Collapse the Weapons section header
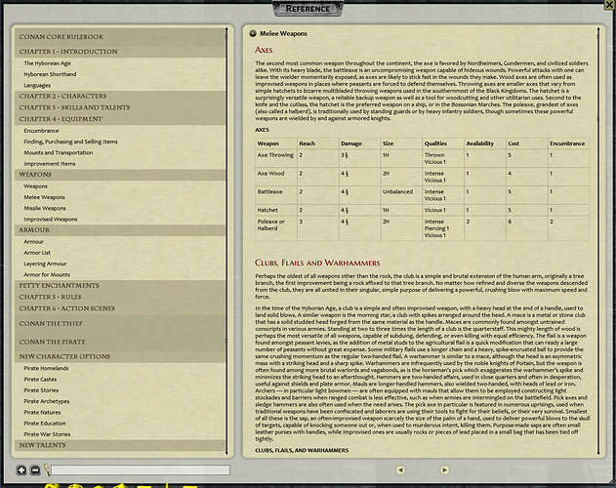Image resolution: width=616 pixels, height=488 pixels. tap(120, 175)
